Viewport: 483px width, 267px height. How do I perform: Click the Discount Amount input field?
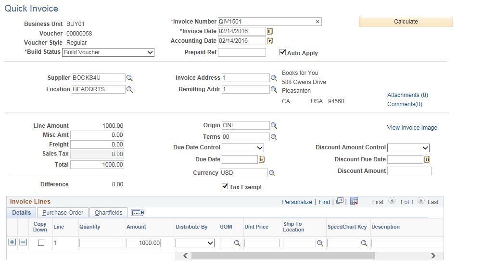[409, 171]
